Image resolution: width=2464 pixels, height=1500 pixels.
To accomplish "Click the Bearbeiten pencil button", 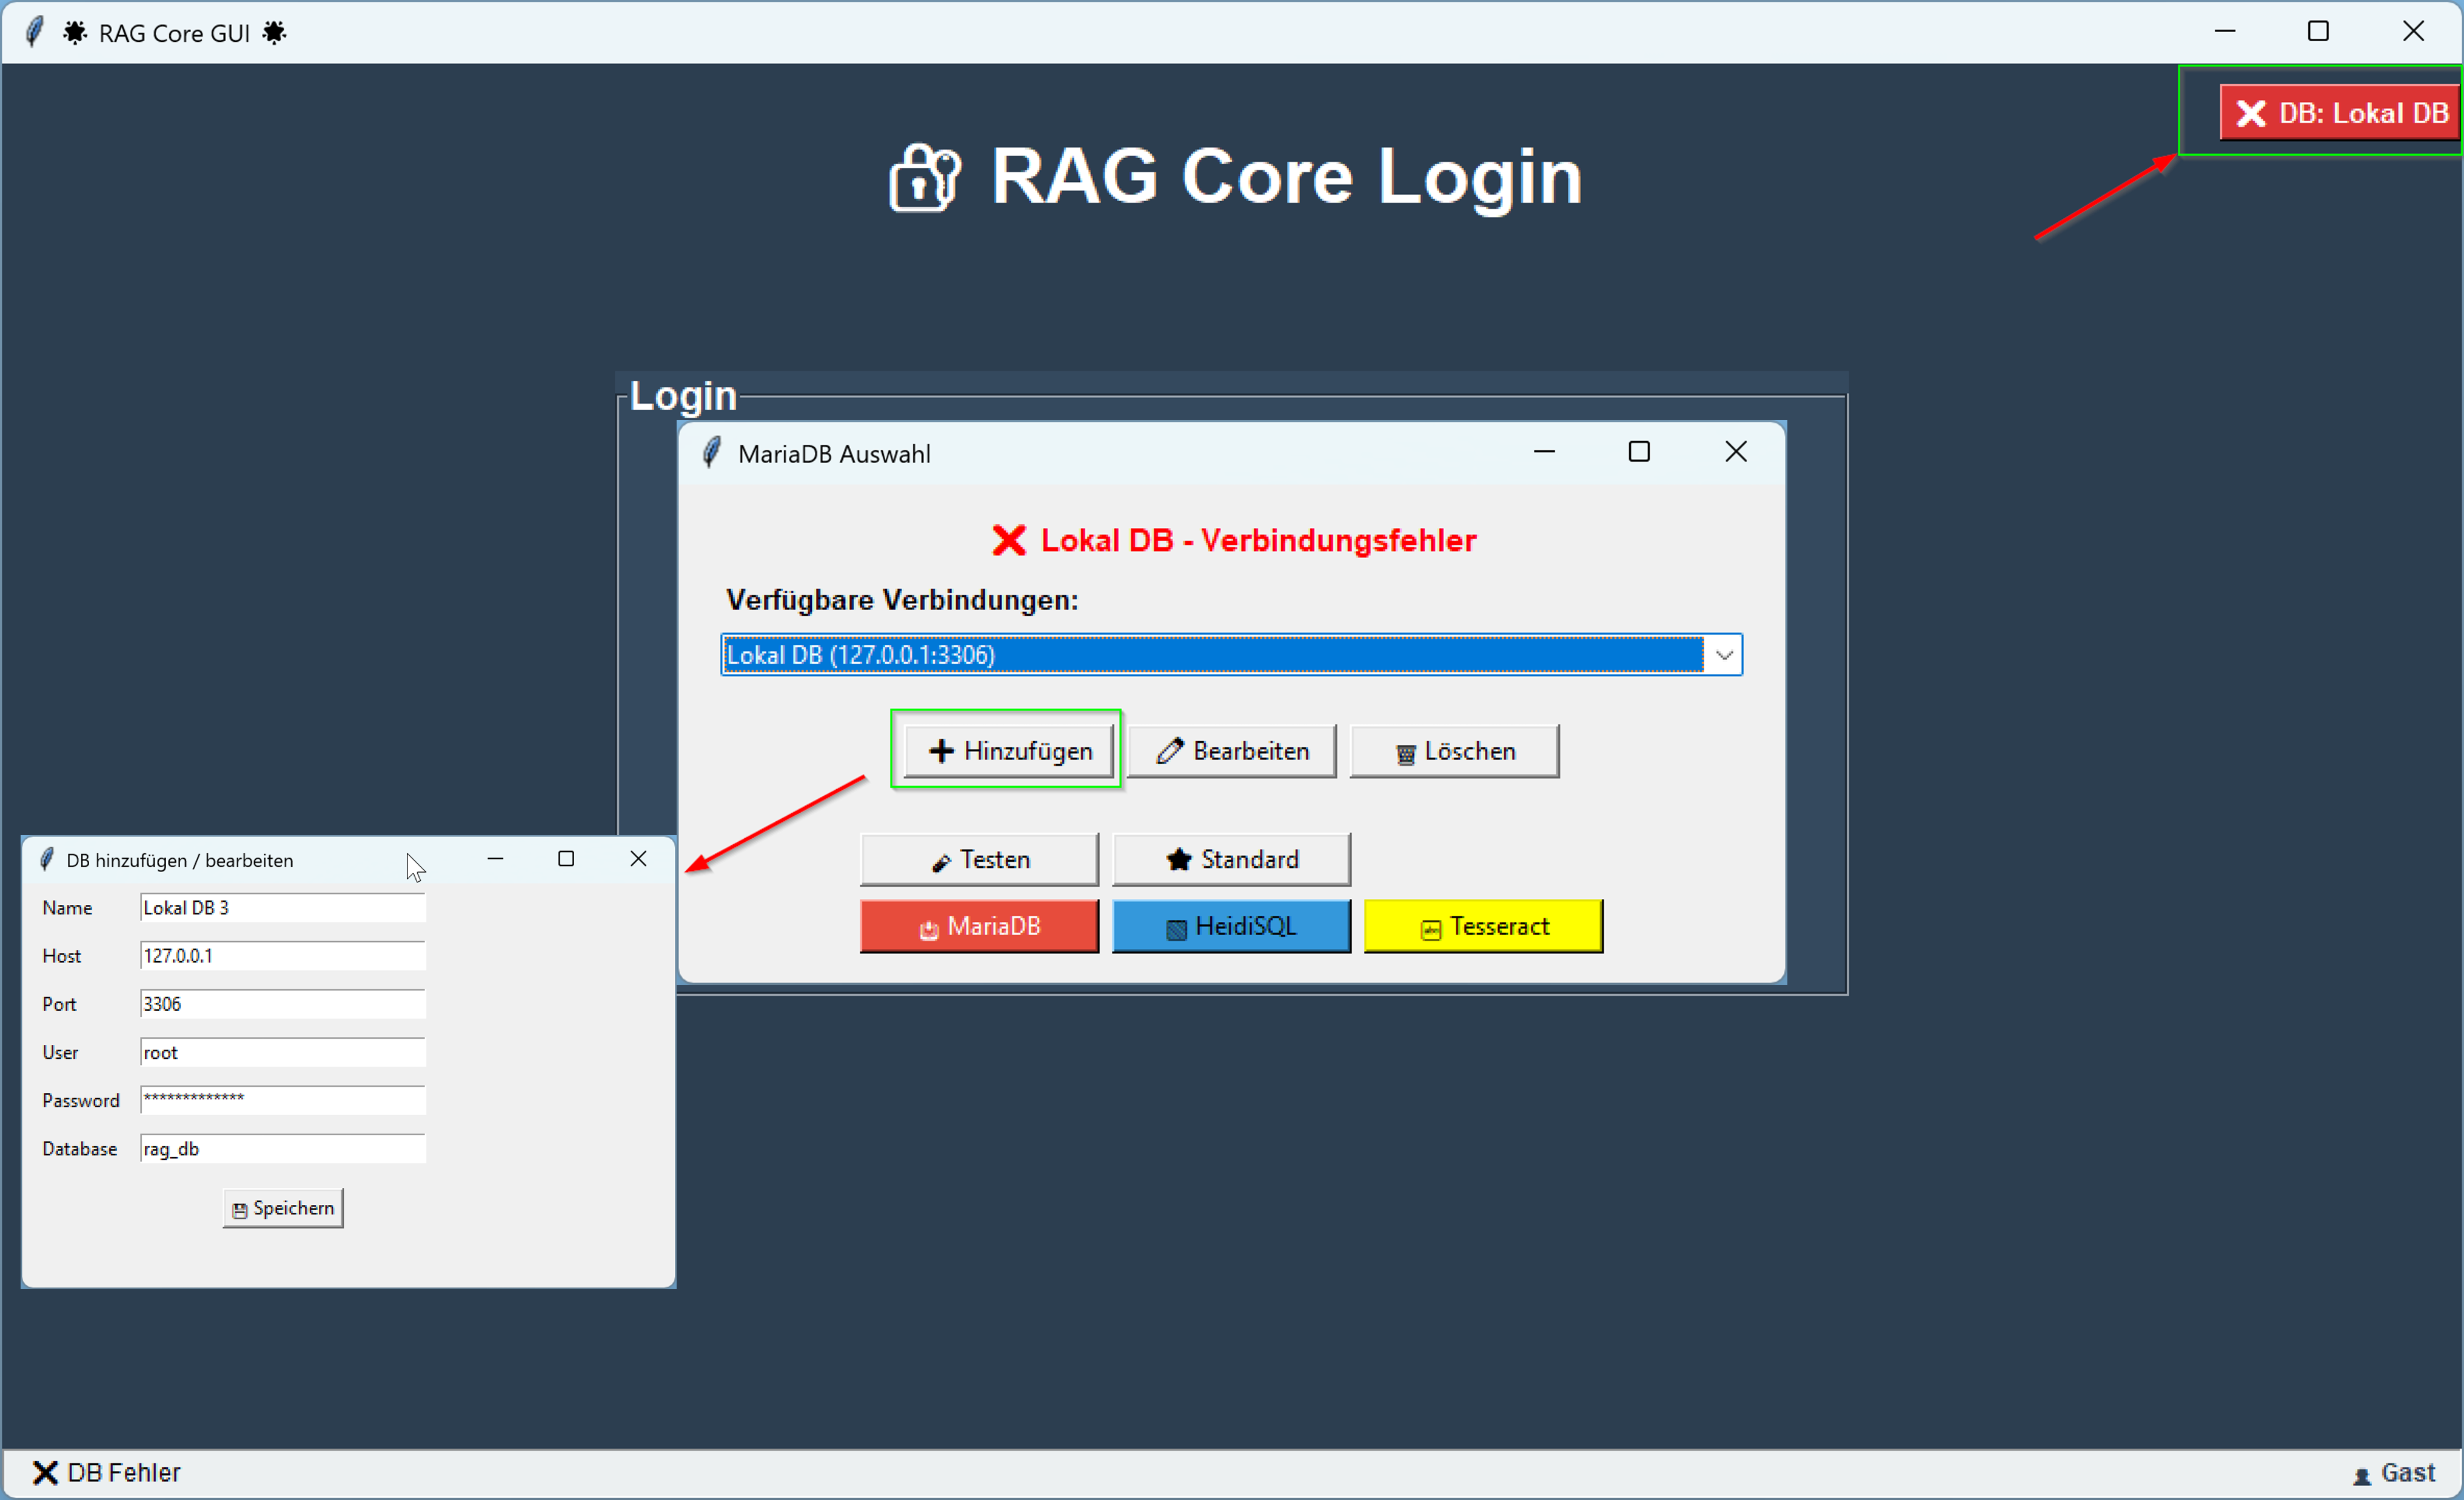I will click(x=1231, y=750).
